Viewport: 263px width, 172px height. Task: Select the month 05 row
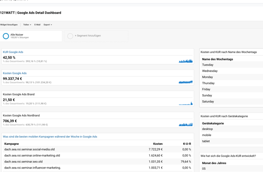232,168
